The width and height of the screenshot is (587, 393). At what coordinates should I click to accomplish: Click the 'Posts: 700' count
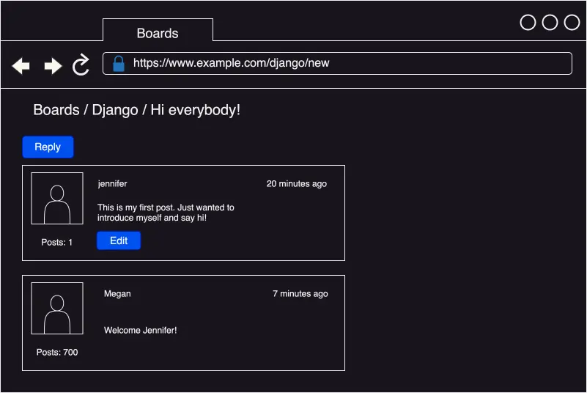point(57,352)
